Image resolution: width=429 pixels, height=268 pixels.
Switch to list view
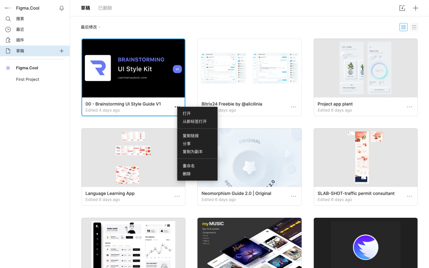coord(414,27)
